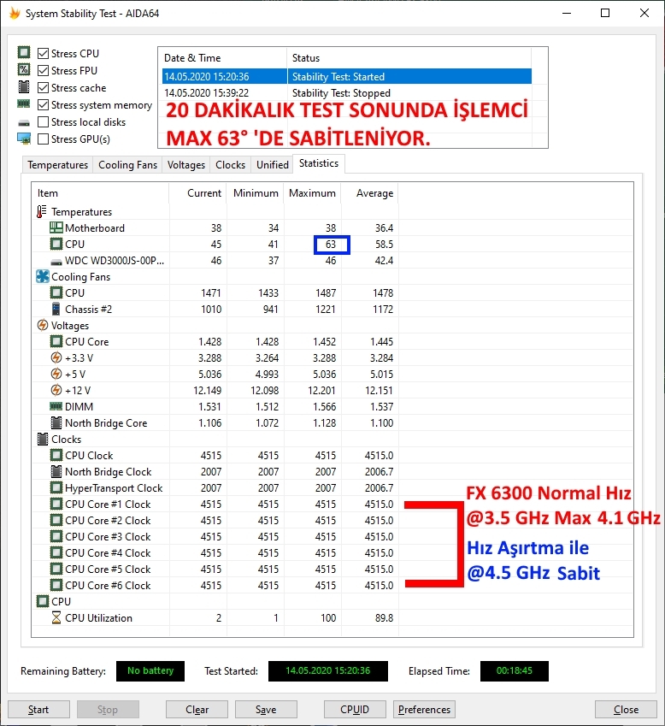Click the Save button

266,710
